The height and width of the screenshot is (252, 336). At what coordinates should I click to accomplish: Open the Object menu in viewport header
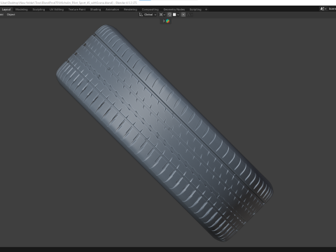click(x=10, y=15)
